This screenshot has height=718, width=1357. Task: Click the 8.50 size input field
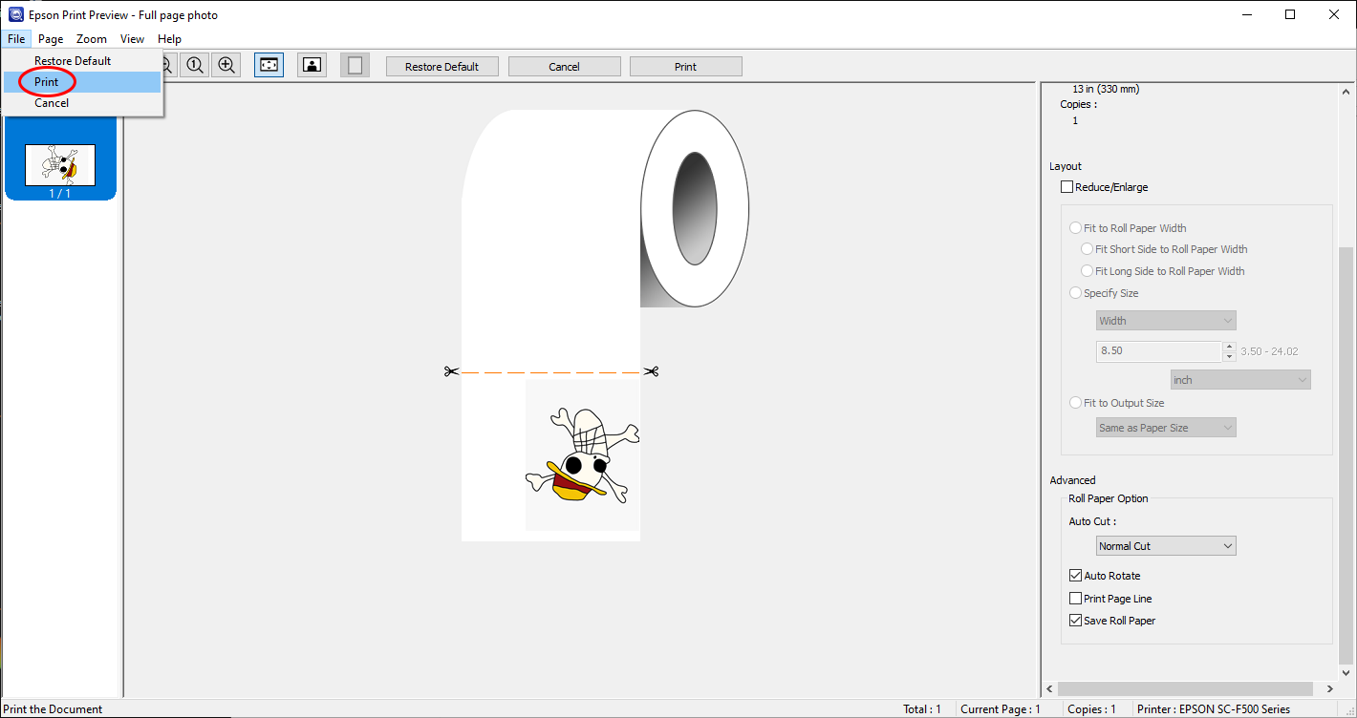(x=1159, y=350)
